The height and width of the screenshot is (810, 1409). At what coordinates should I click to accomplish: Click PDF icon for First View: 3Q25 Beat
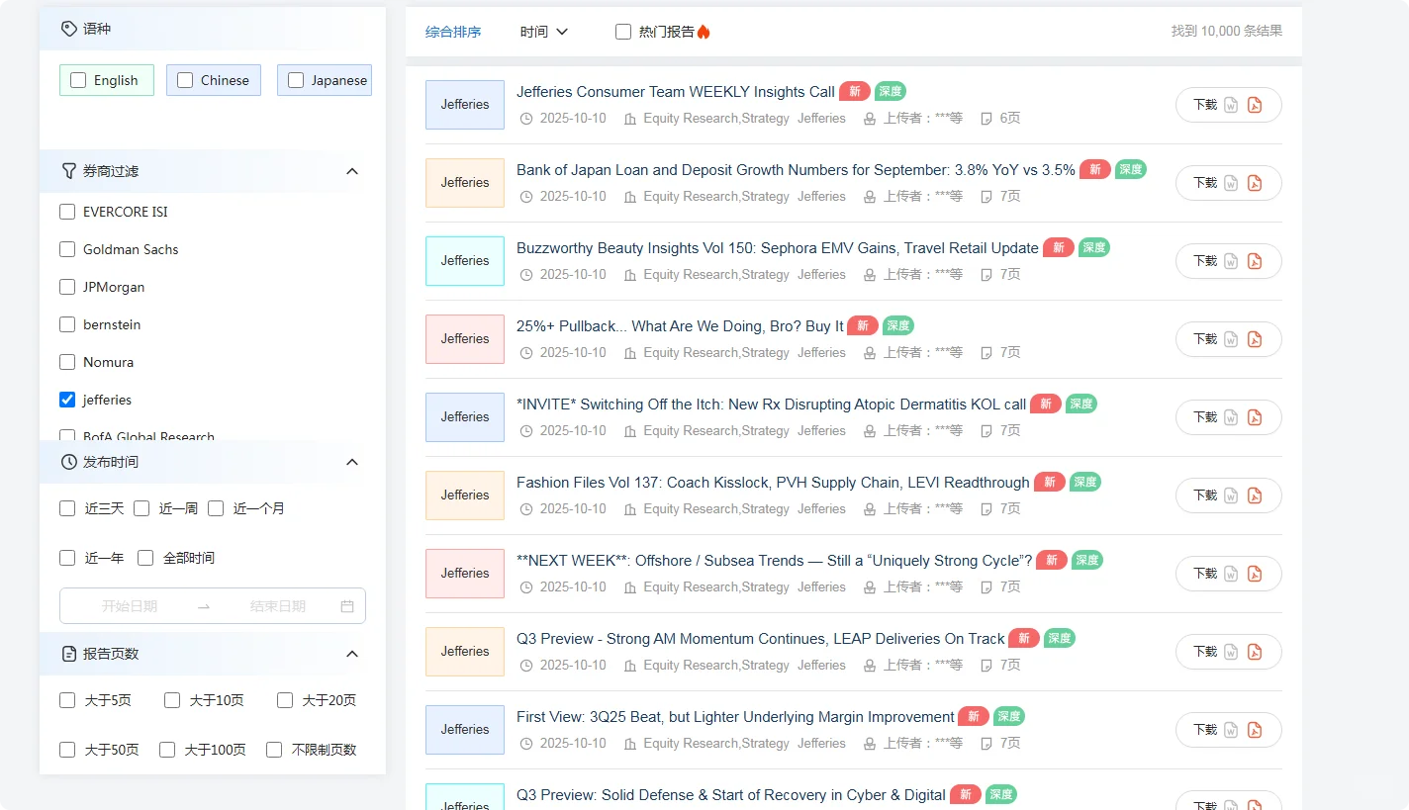tap(1255, 730)
